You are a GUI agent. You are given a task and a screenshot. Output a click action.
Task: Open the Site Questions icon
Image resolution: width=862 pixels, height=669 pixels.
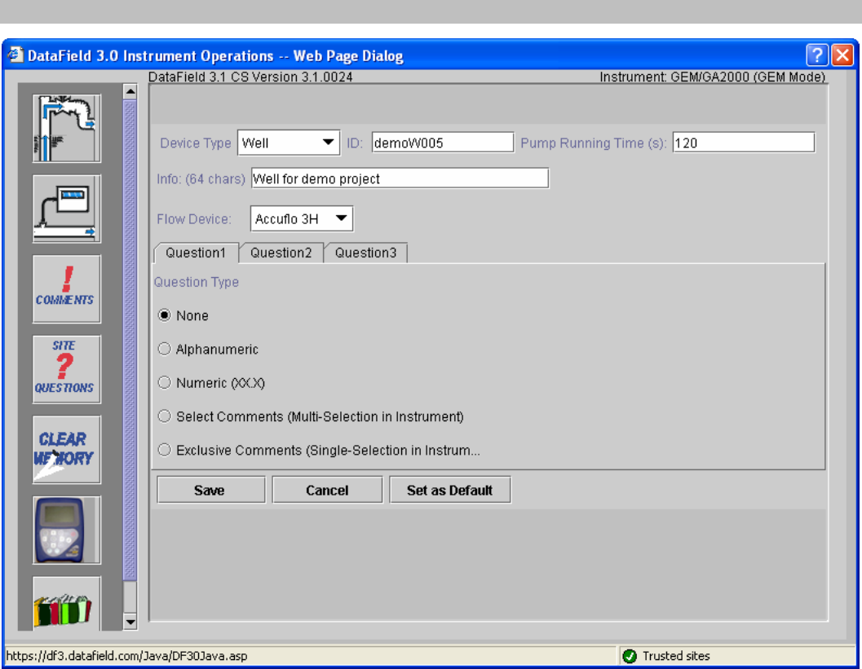67,369
